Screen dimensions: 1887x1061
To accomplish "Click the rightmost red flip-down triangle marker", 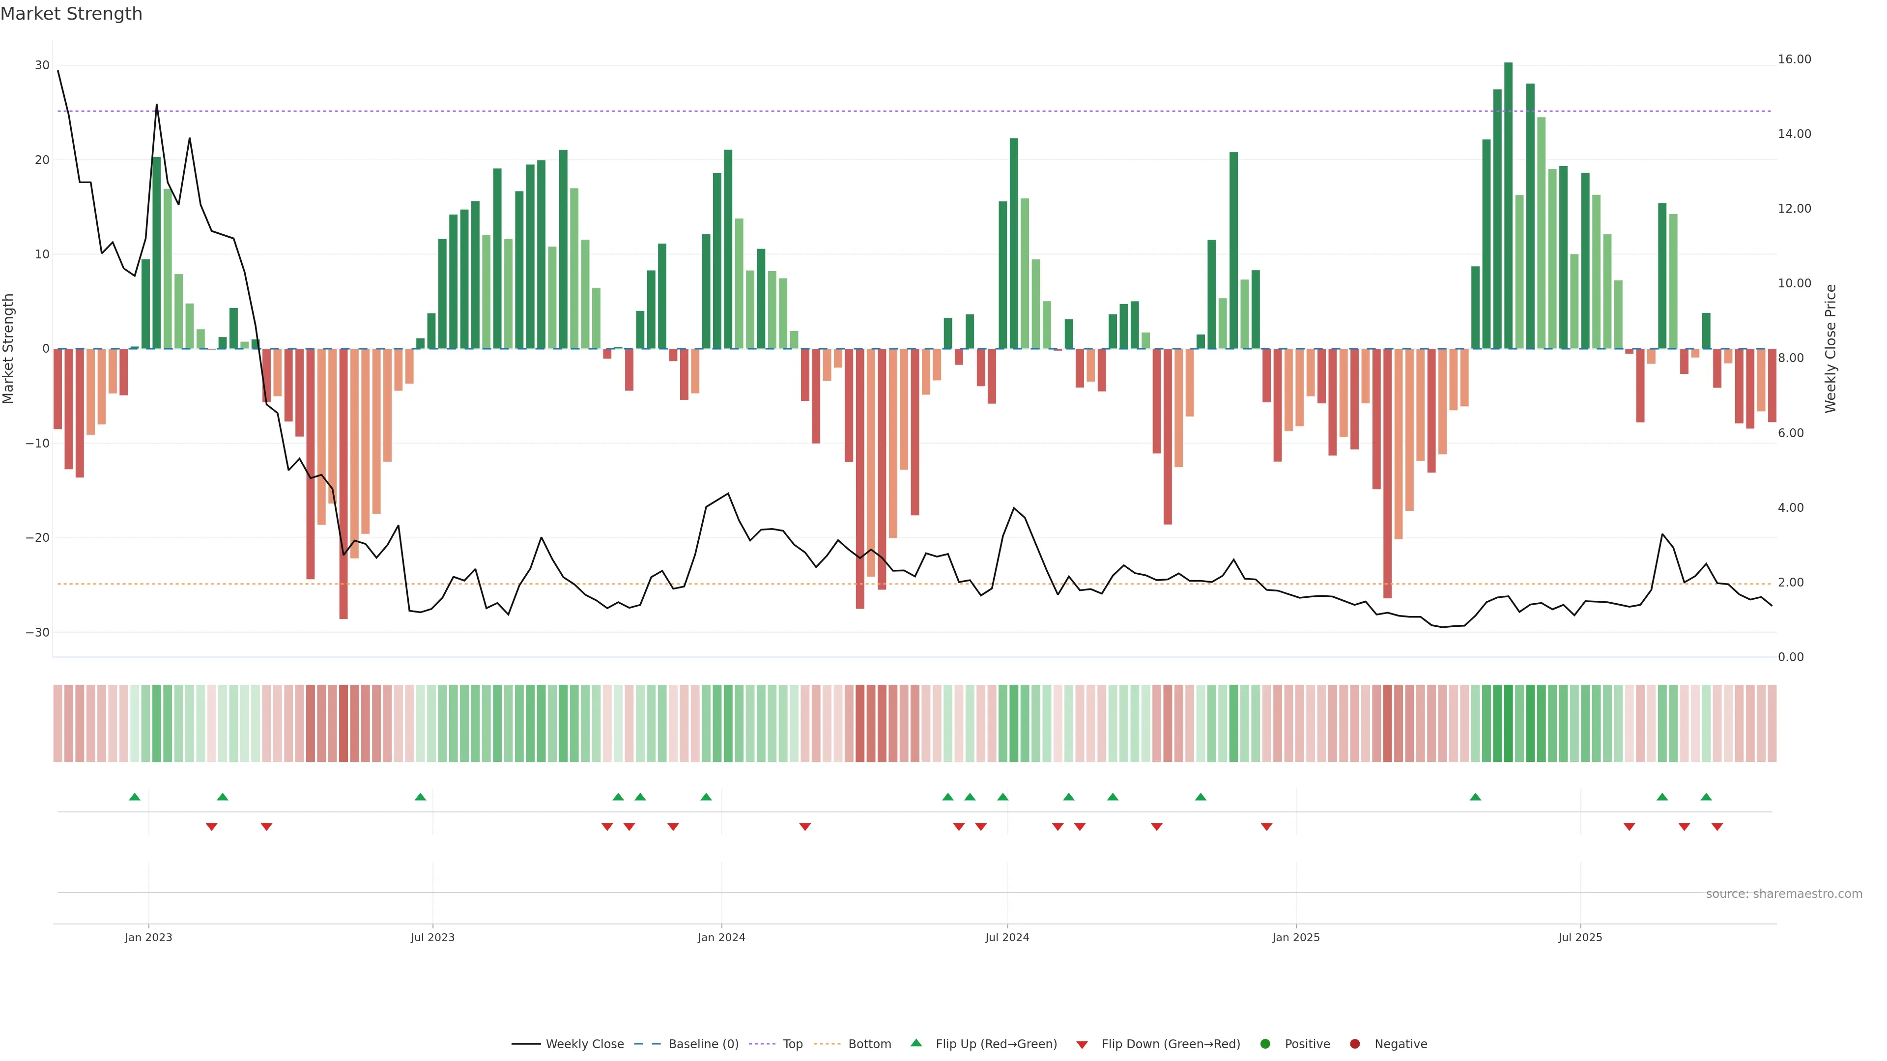I will click(x=1717, y=827).
